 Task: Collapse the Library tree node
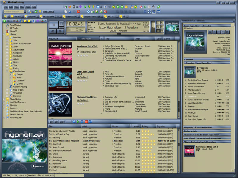4,34
